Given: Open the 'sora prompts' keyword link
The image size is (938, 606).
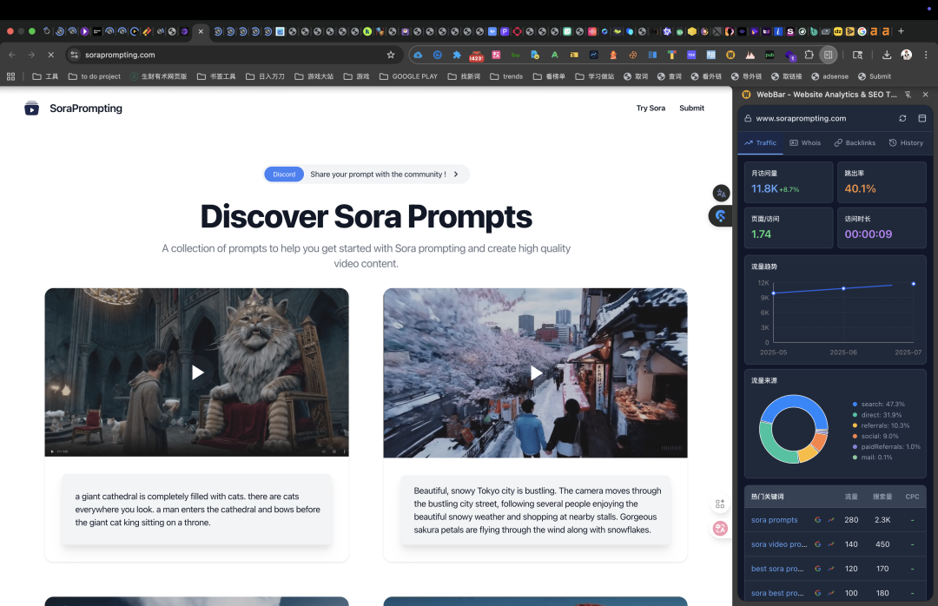Looking at the screenshot, I should click(x=774, y=520).
